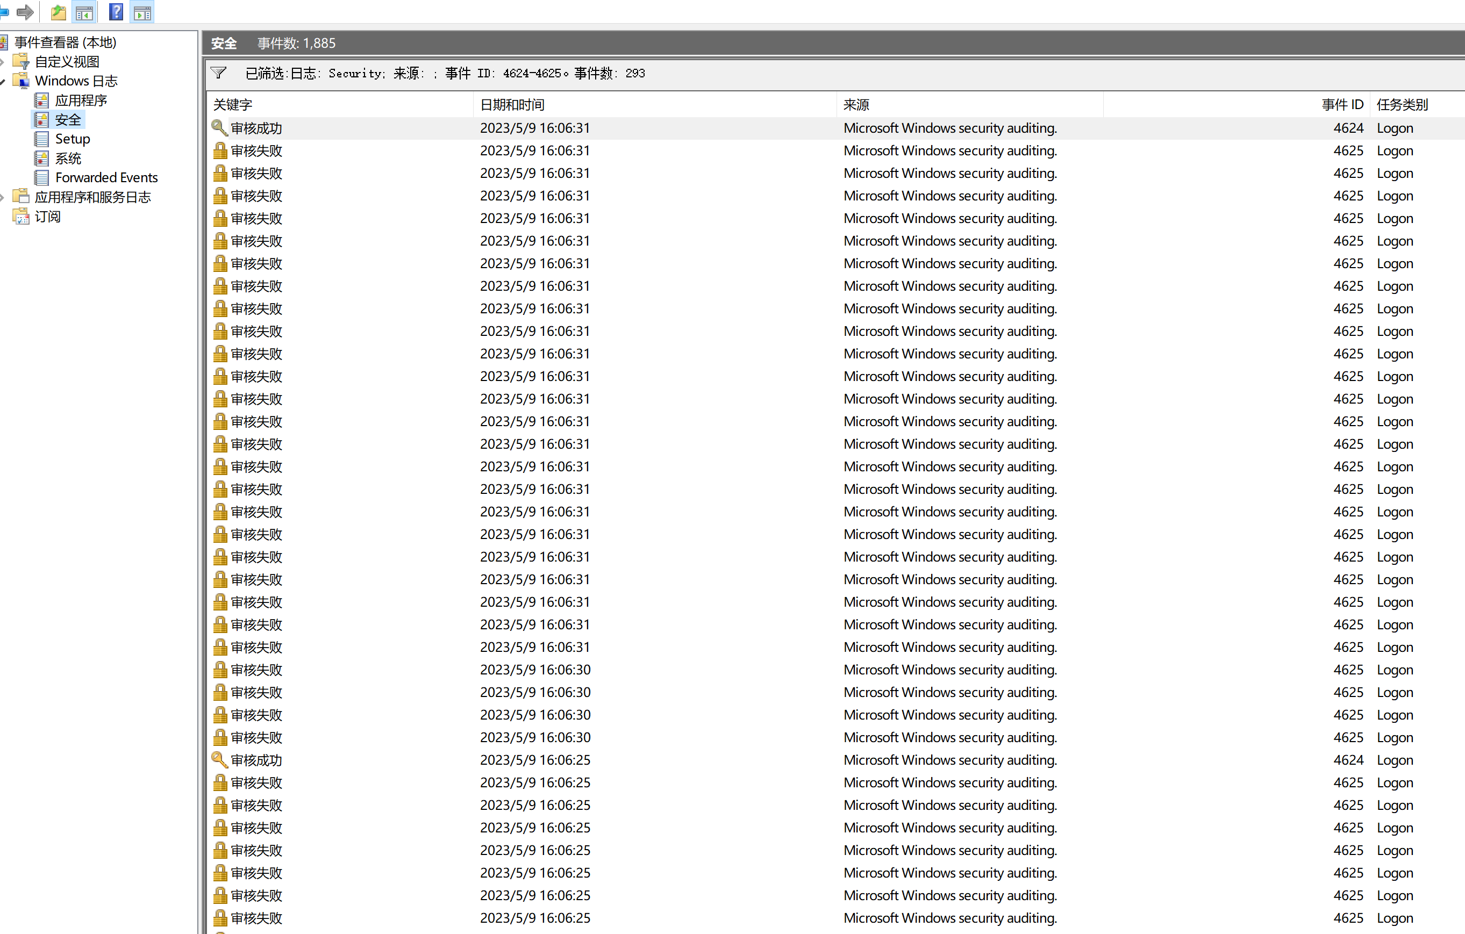The image size is (1465, 934).
Task: Open the 系统 log
Action: pos(68,158)
